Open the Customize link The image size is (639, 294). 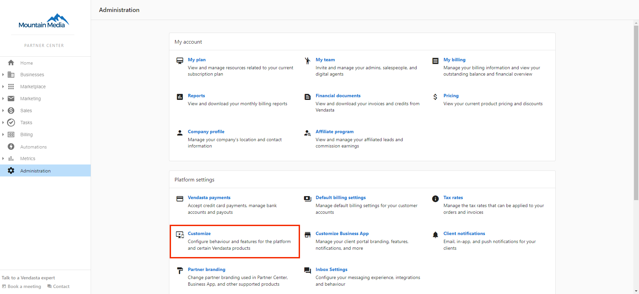[199, 233]
